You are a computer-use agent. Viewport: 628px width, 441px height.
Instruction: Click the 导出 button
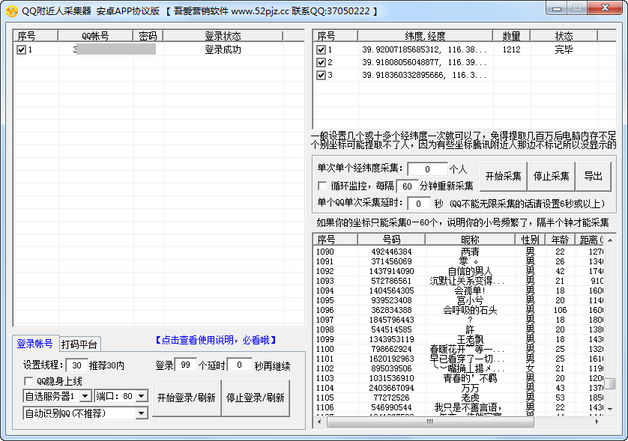pos(593,177)
